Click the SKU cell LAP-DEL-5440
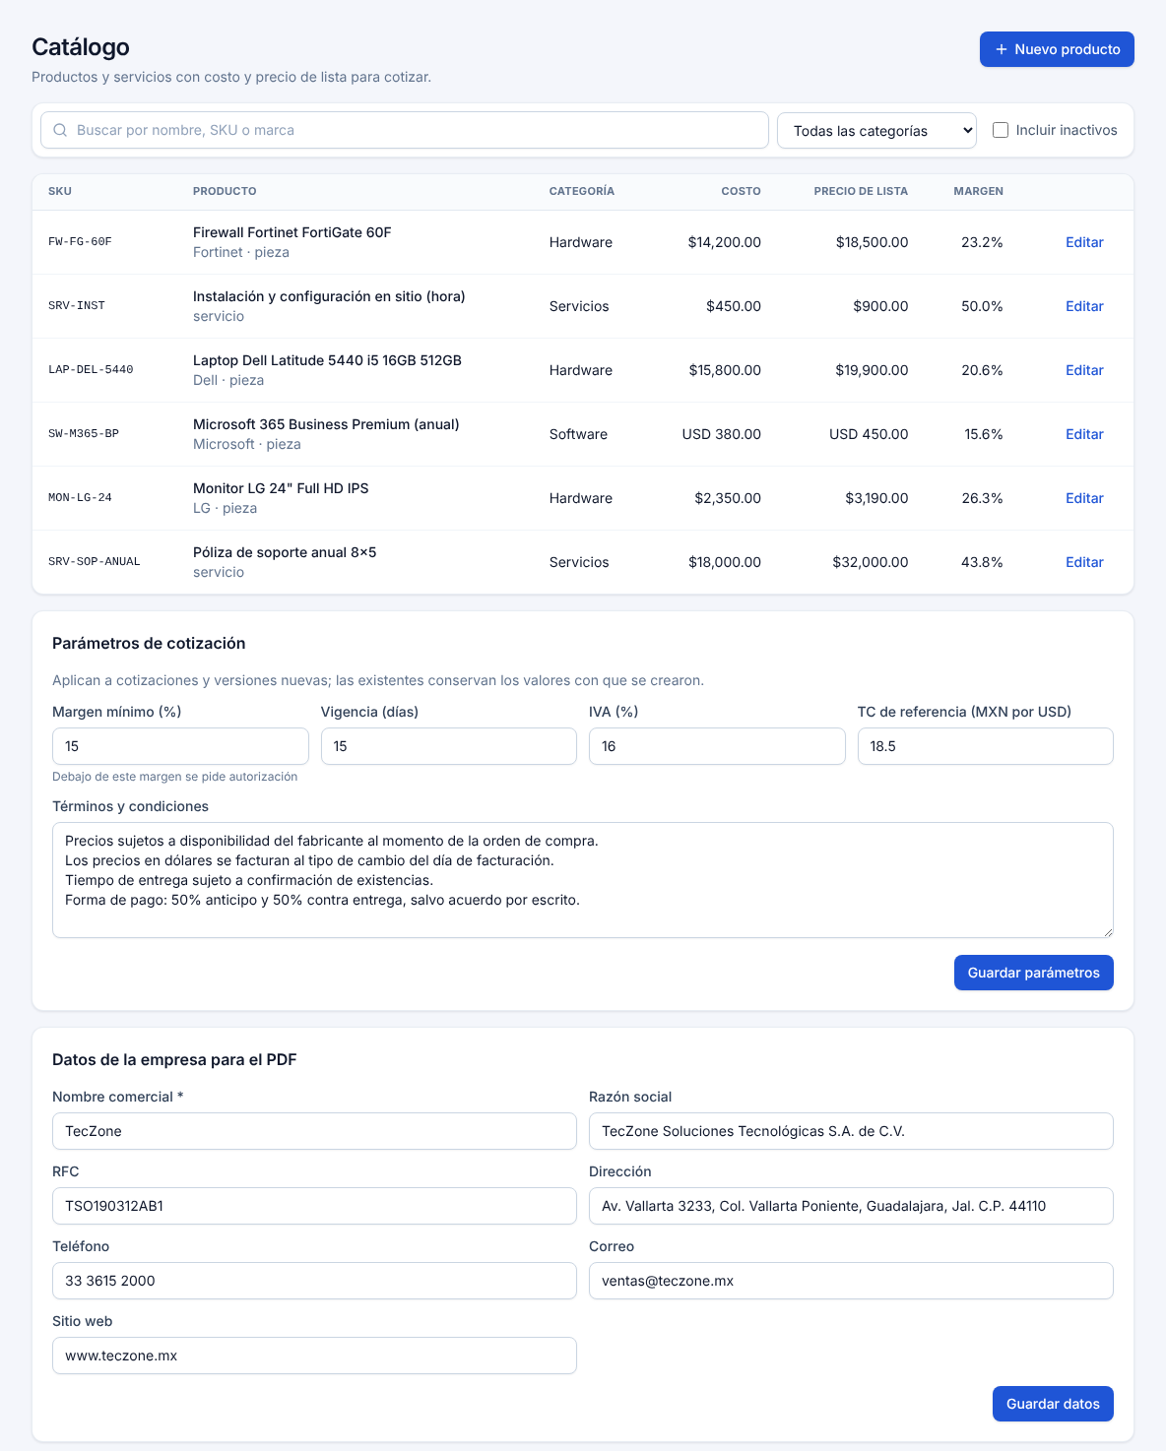 [x=91, y=370]
